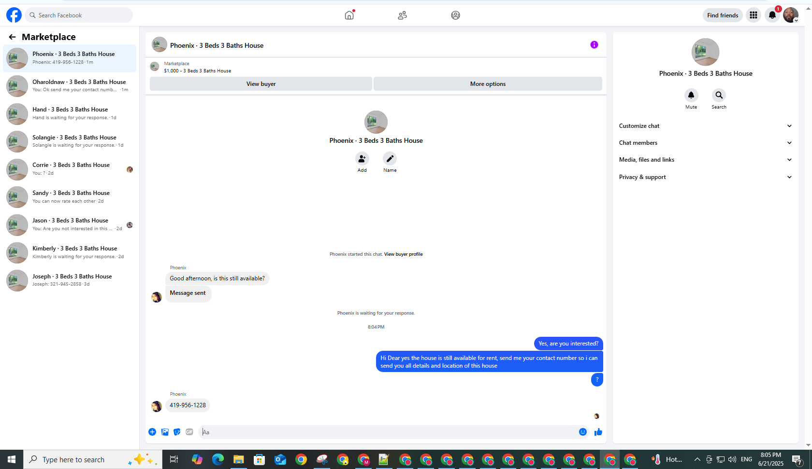
Task: Expand Privacy & support section
Action: pos(706,177)
